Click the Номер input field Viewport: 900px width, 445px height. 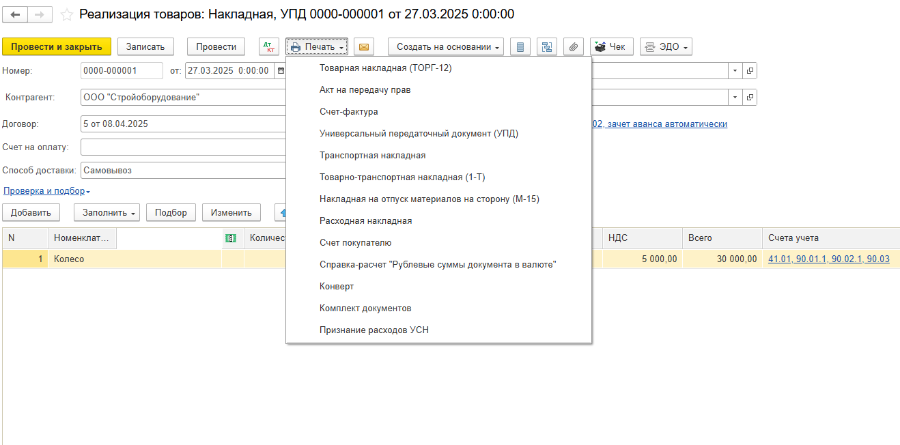122,70
